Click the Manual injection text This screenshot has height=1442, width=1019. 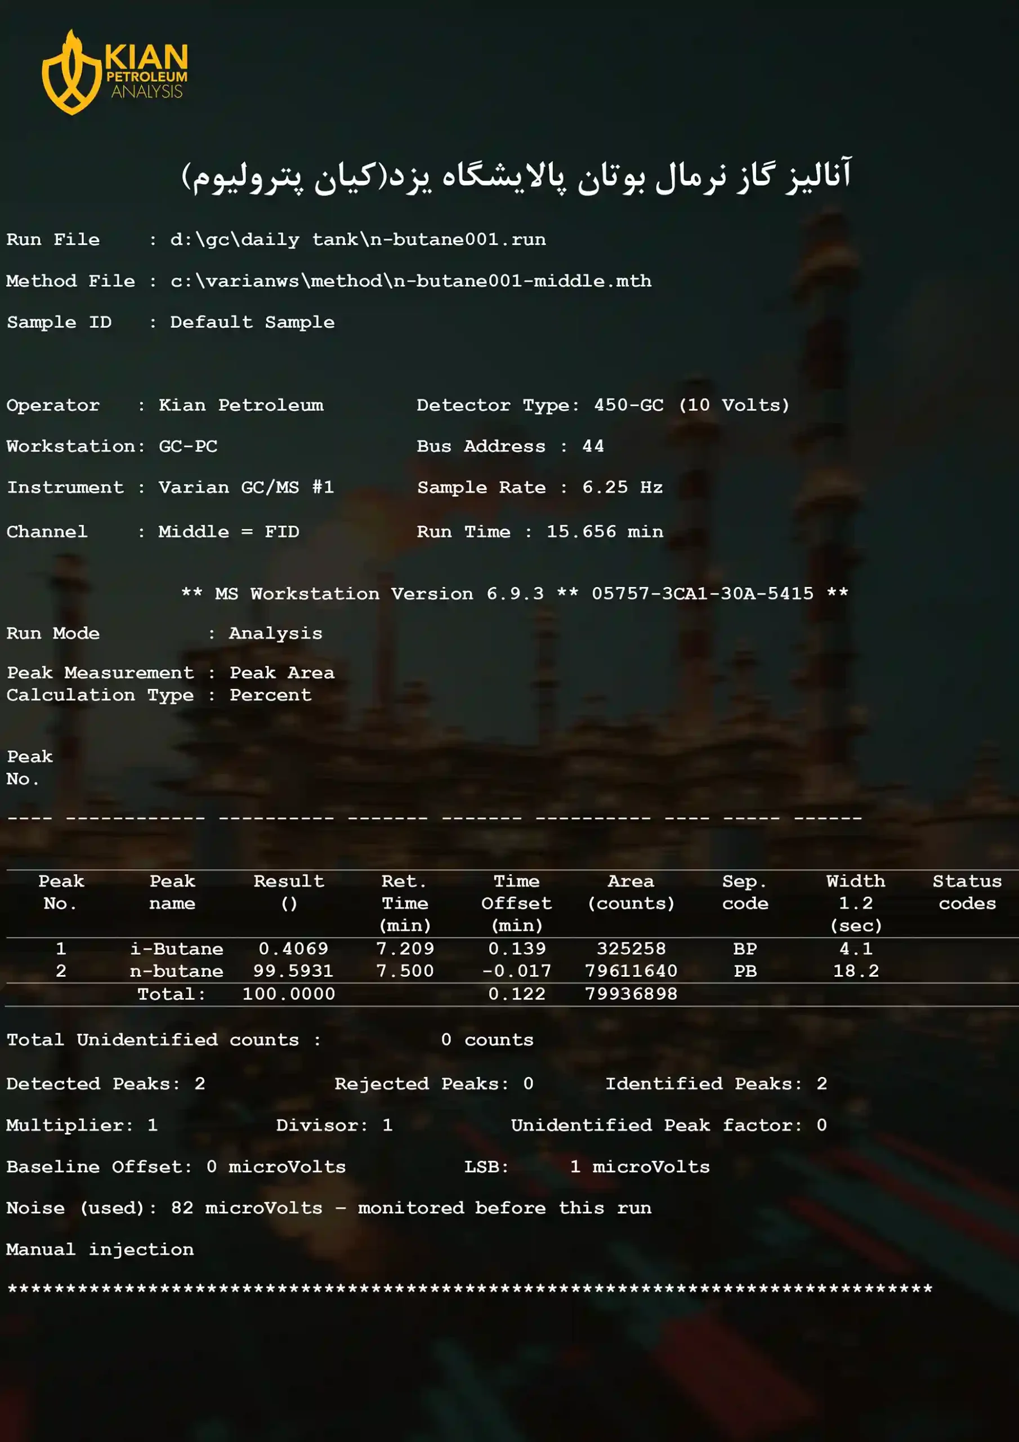tap(100, 1249)
